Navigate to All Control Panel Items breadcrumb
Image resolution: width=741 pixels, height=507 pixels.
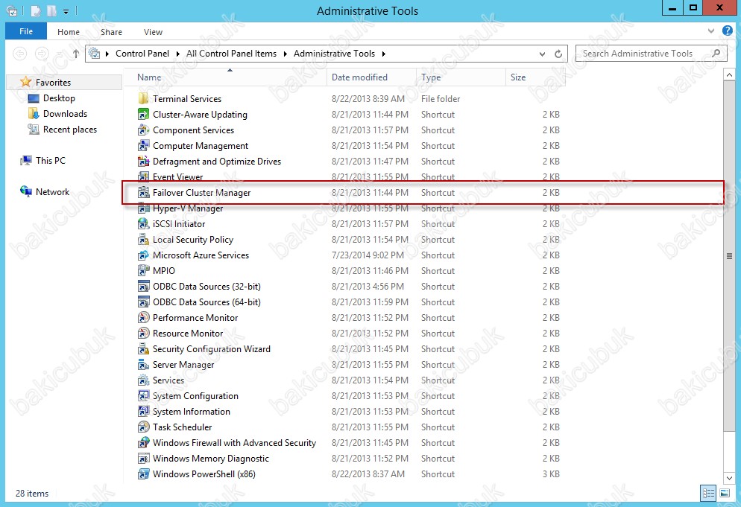coord(231,54)
